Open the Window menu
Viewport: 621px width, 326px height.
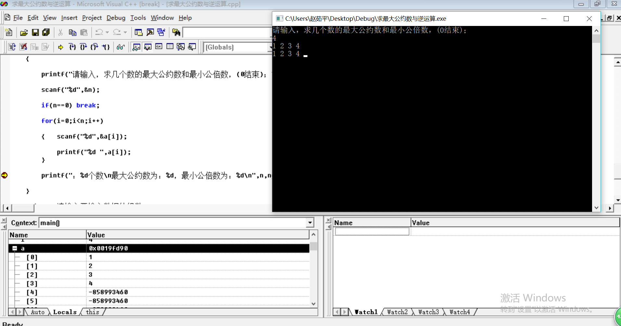click(162, 18)
